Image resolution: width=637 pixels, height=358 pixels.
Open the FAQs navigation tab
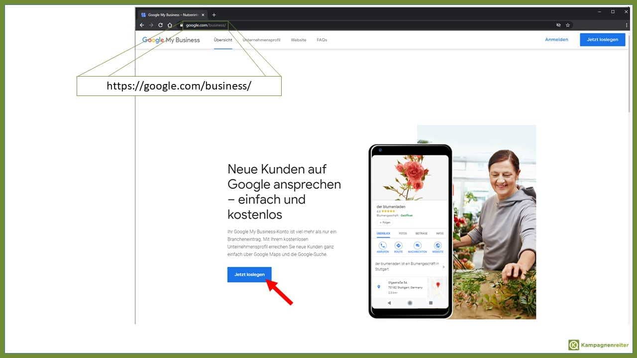(322, 40)
